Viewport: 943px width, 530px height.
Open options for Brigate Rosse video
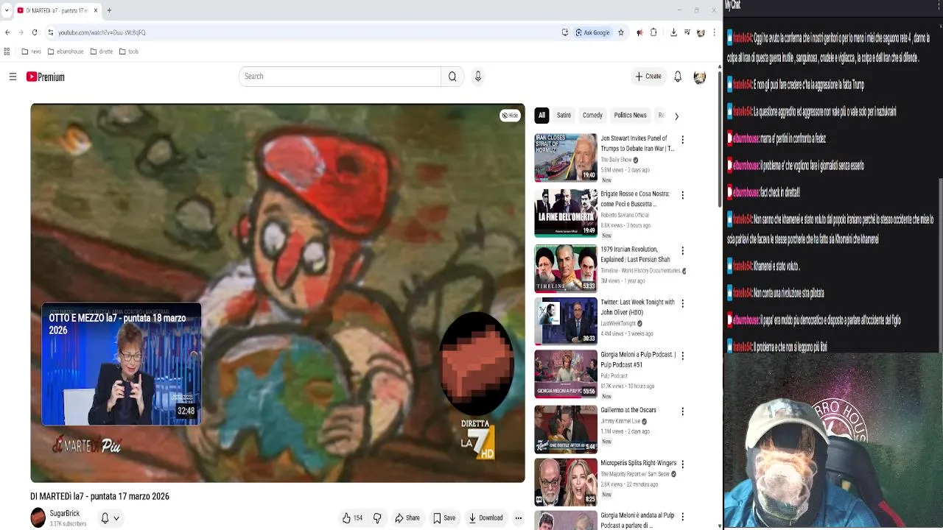(x=682, y=195)
